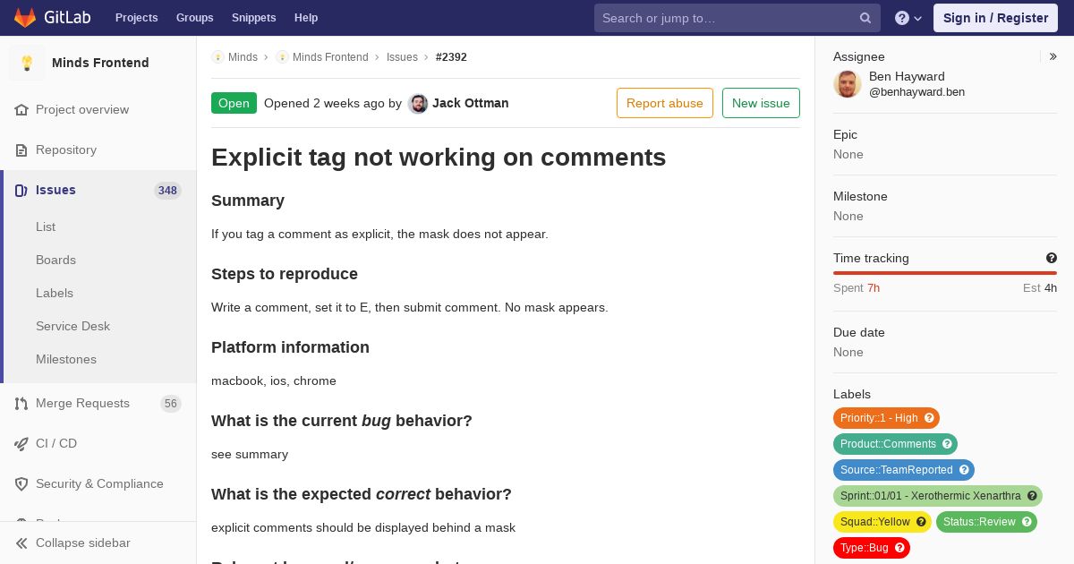Click the Repository file icon
The image size is (1074, 564).
coord(21,150)
